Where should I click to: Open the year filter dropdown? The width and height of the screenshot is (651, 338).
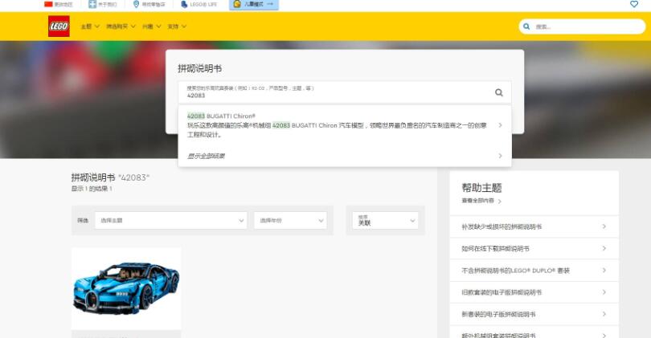click(290, 220)
